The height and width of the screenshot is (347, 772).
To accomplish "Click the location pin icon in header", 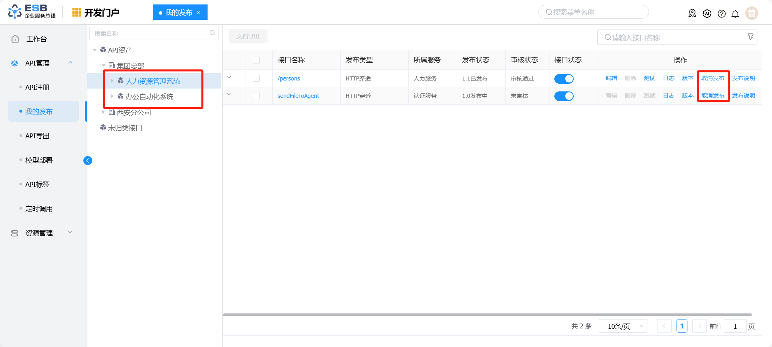I will (x=692, y=13).
